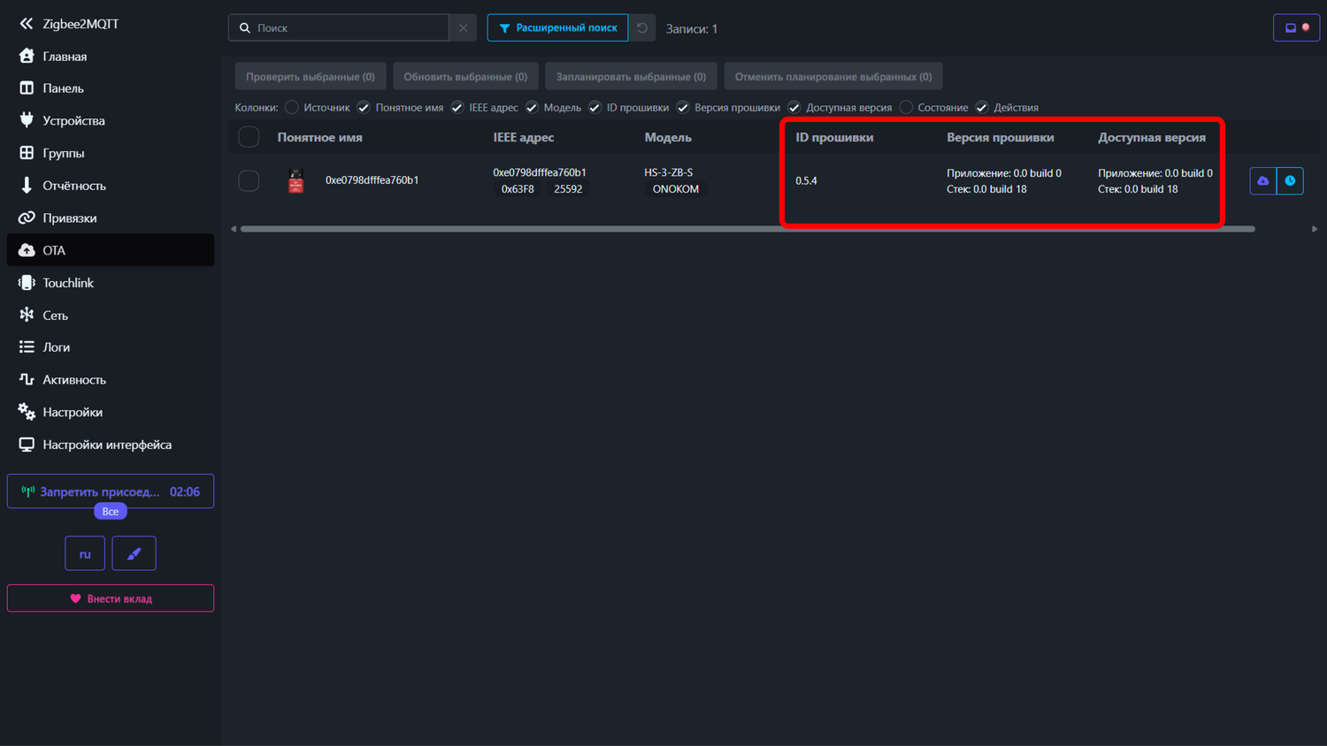Expand Расширенный поиск filter panel
Screen dimensions: 1327x746
click(557, 28)
